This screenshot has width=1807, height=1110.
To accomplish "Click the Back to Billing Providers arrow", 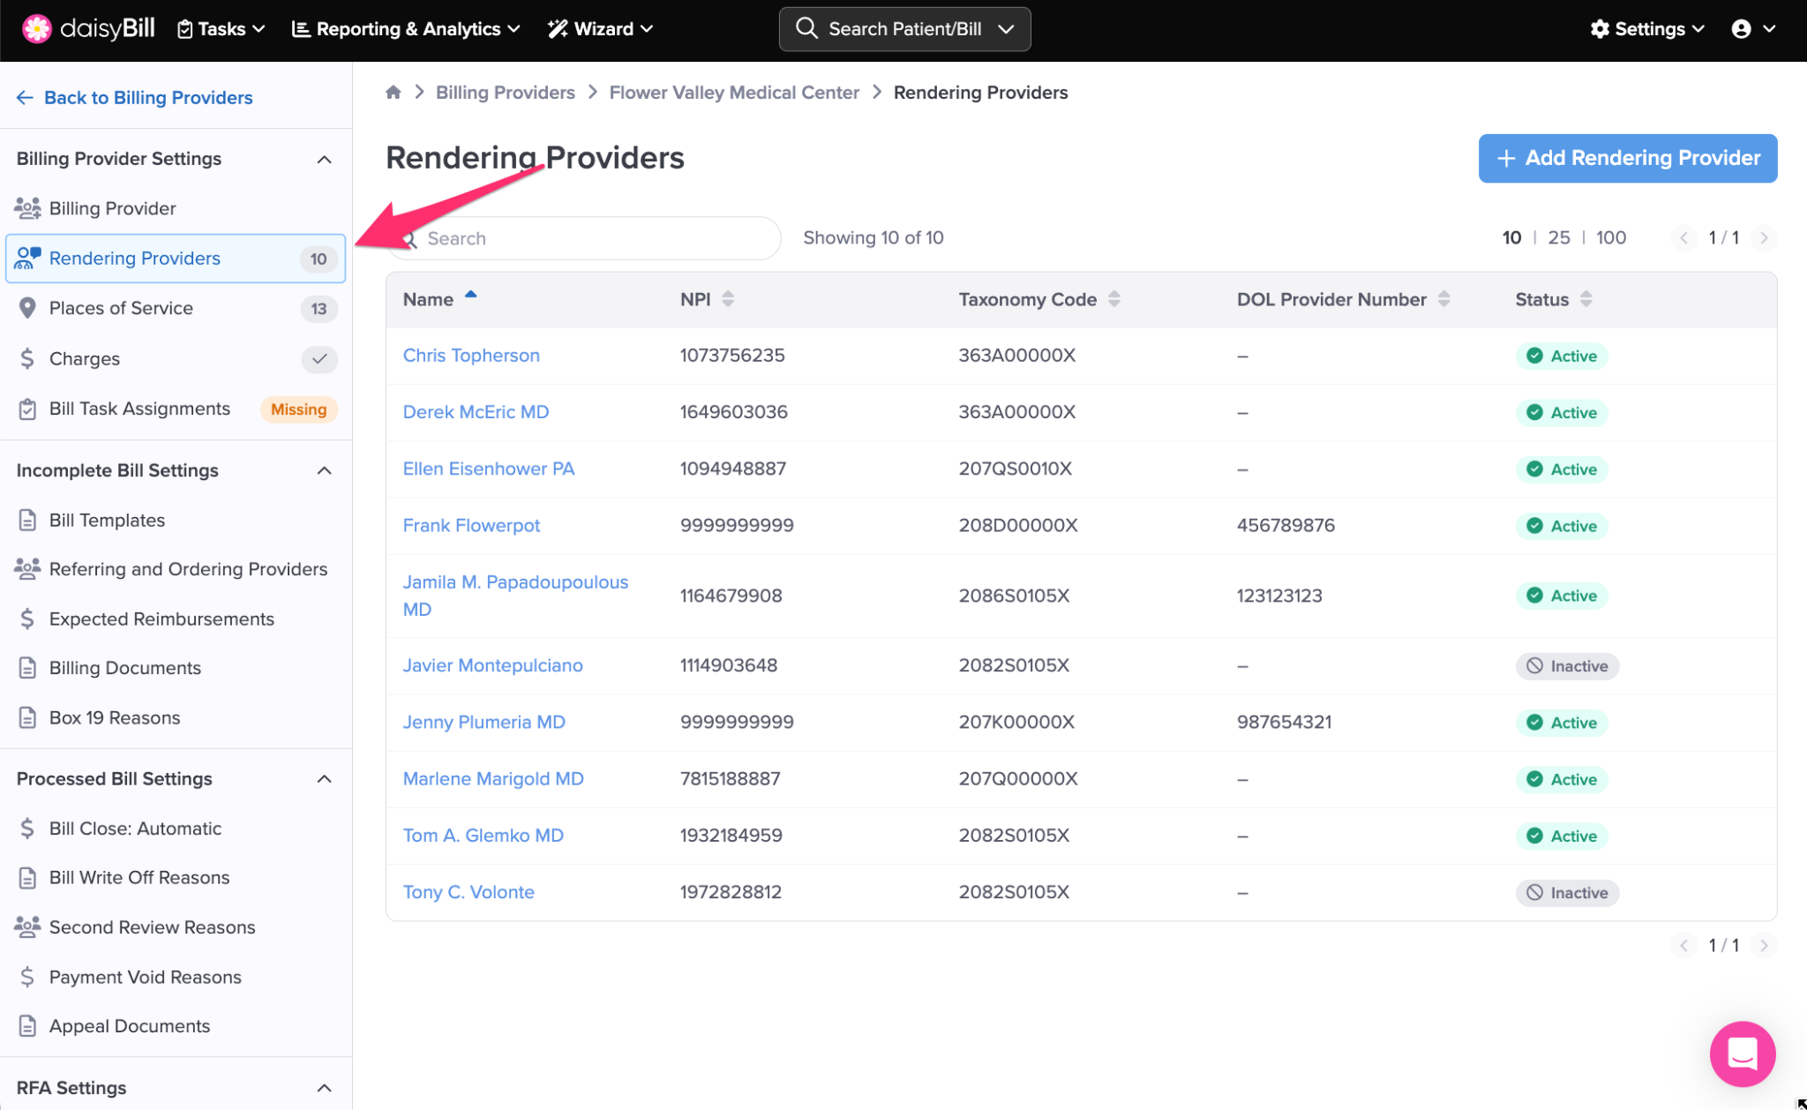I will coord(25,97).
